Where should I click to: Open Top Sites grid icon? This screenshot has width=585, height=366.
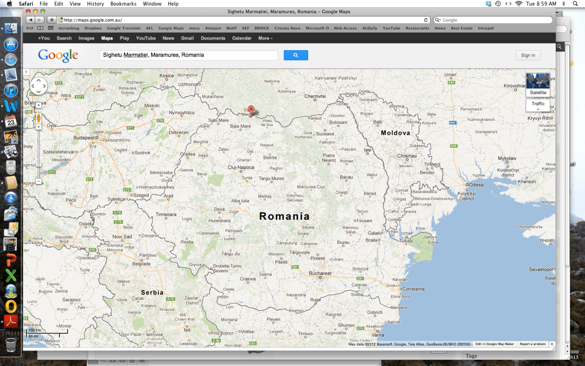(50, 28)
